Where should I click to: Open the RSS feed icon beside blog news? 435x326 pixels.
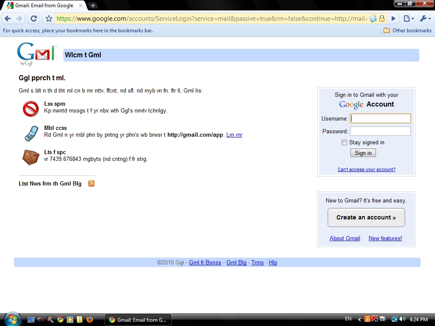91,183
